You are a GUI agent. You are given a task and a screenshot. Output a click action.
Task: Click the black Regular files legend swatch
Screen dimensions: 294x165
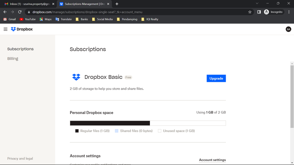[77, 131]
